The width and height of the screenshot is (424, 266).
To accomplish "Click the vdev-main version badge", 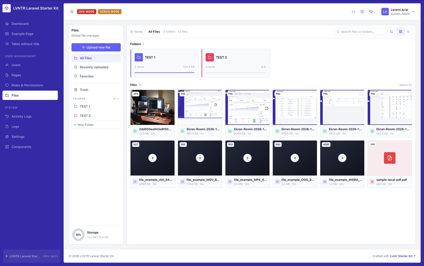I will pos(50,256).
